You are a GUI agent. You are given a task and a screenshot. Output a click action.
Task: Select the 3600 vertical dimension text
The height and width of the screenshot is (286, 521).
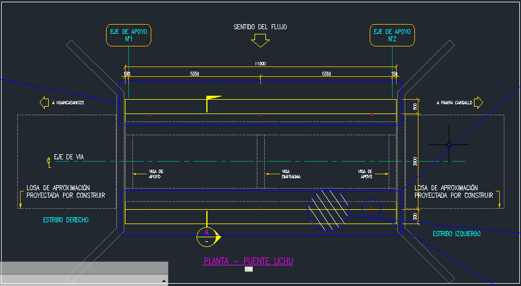point(414,161)
